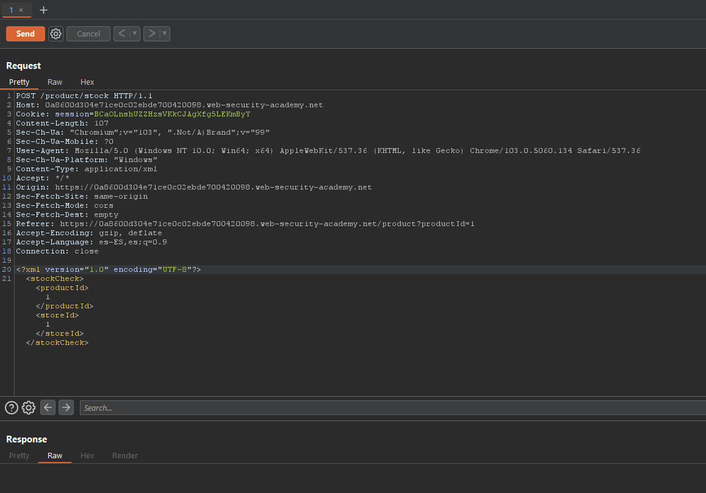Viewport: 706px width, 493px height.
Task: Click the closing productId tag
Action: click(x=65, y=307)
